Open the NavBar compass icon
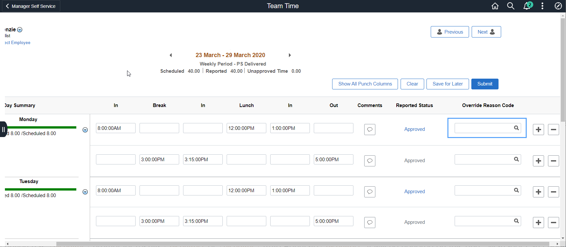 (x=558, y=6)
